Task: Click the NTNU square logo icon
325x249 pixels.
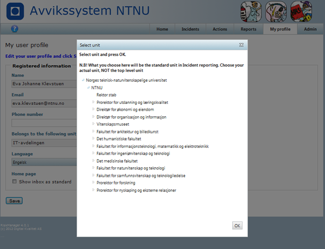Action: click(15, 11)
